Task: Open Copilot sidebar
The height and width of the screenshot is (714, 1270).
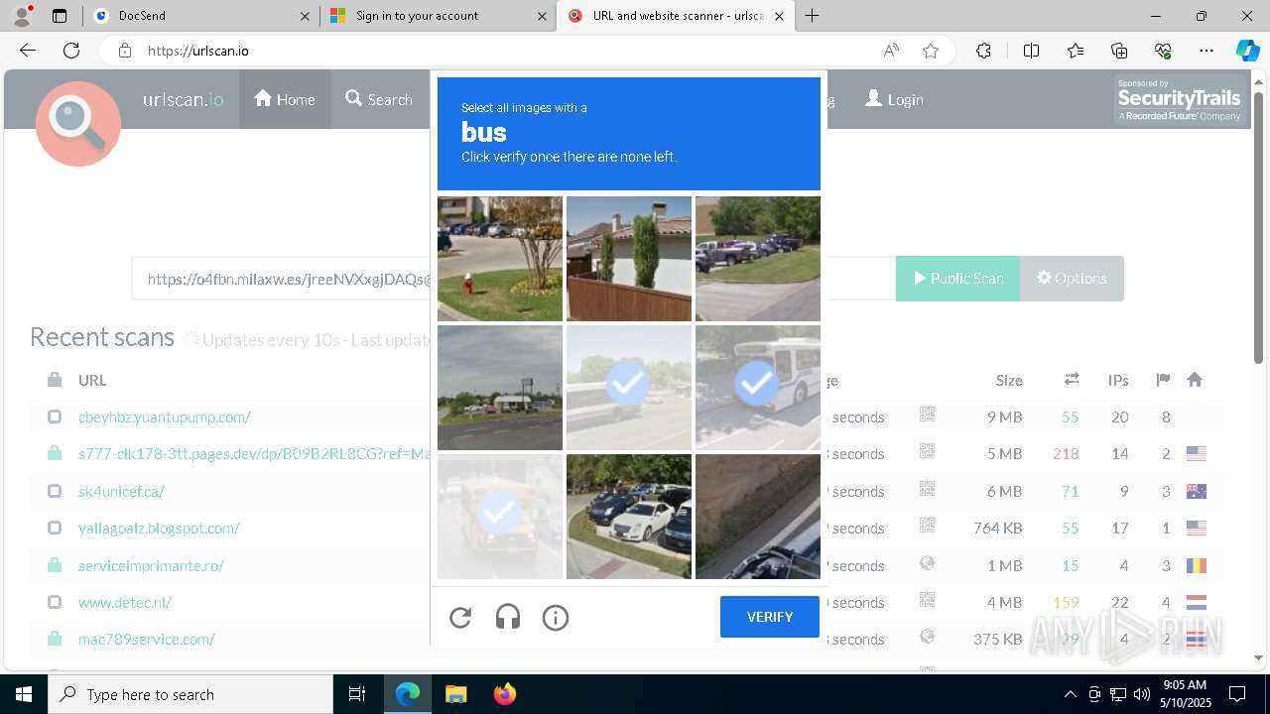Action: [x=1247, y=51]
